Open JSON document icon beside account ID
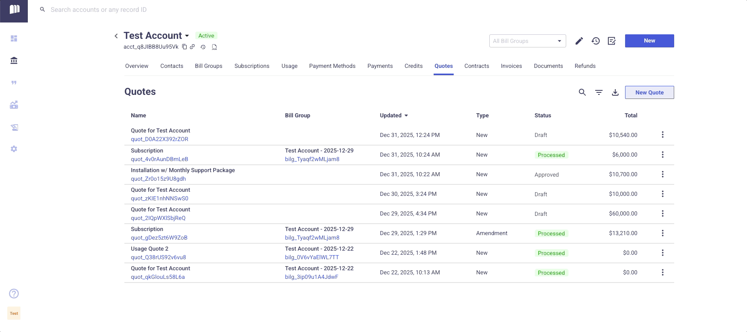Image resolution: width=747 pixels, height=332 pixels. pos(214,47)
